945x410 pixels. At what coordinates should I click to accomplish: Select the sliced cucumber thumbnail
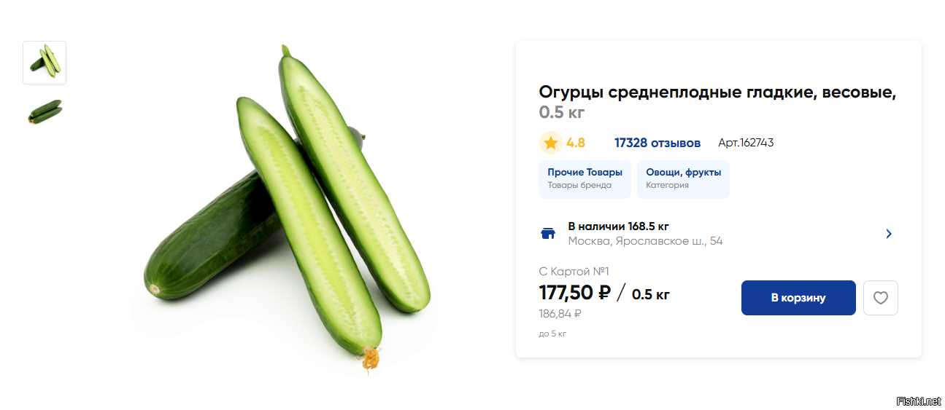[45, 62]
